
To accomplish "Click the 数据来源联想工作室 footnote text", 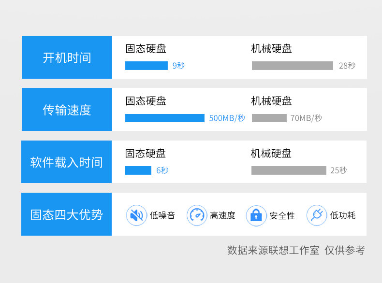I will coord(273,250).
